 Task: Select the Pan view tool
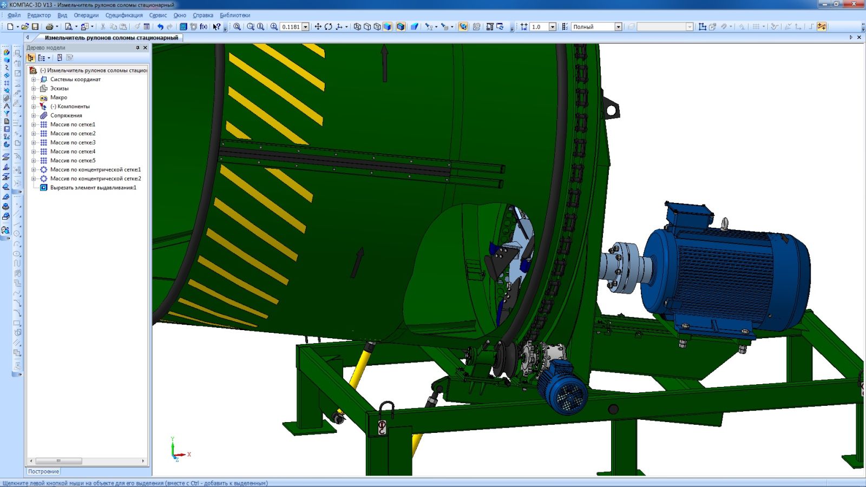pos(318,27)
